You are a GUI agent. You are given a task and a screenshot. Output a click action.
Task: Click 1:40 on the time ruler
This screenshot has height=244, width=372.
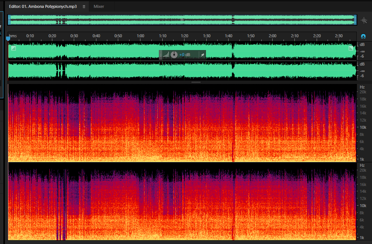(x=229, y=36)
